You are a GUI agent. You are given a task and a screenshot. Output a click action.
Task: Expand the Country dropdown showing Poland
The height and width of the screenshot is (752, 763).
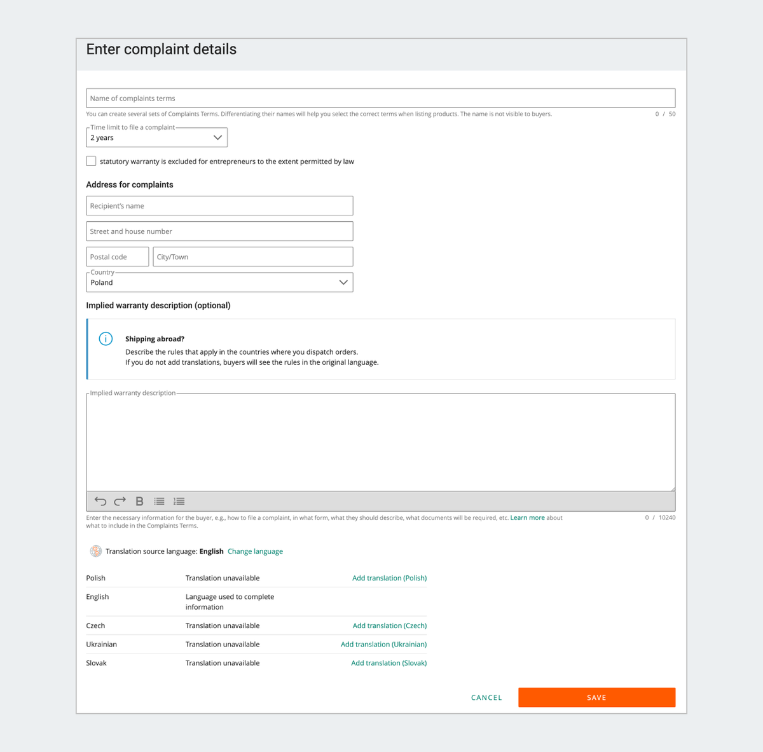[x=219, y=282]
